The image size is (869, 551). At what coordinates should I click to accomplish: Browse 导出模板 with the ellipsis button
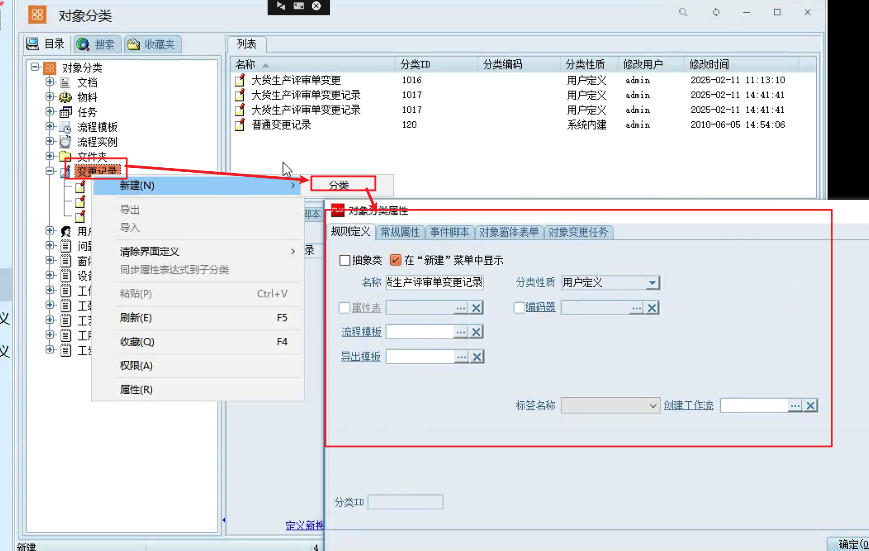(461, 357)
